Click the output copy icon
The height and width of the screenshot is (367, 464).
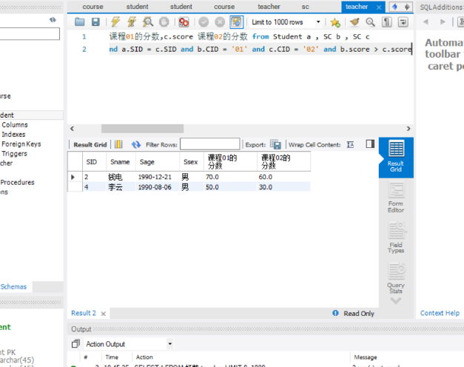tap(75, 343)
